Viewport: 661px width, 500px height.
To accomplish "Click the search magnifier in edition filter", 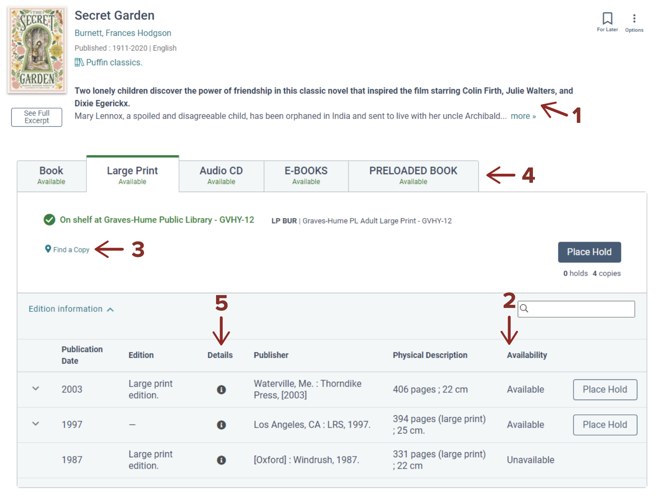I will pos(524,309).
